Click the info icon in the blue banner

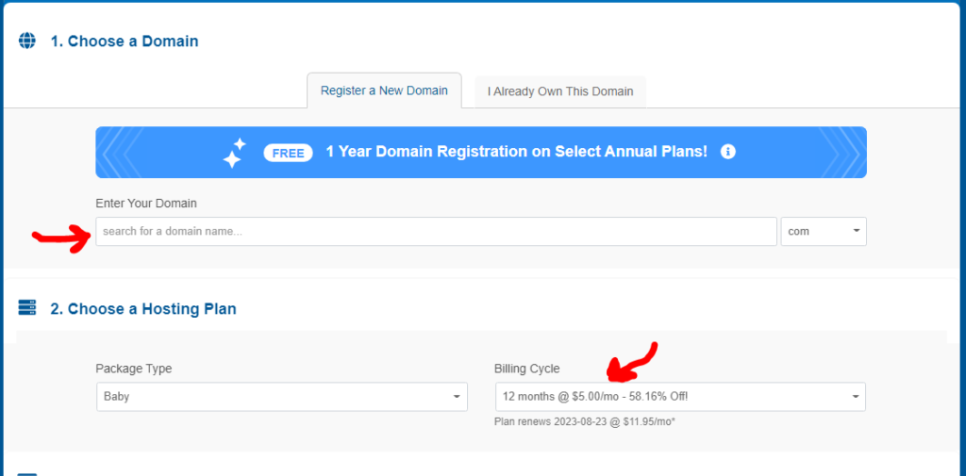pos(727,152)
